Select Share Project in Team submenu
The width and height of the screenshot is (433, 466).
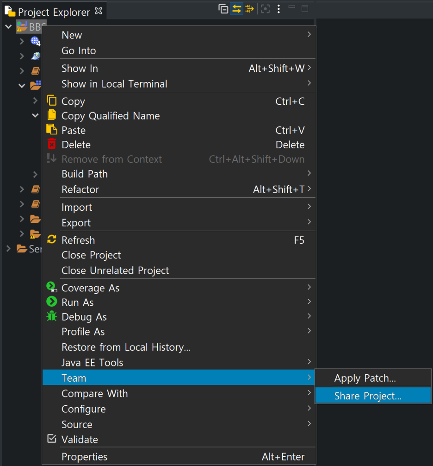click(x=373, y=396)
